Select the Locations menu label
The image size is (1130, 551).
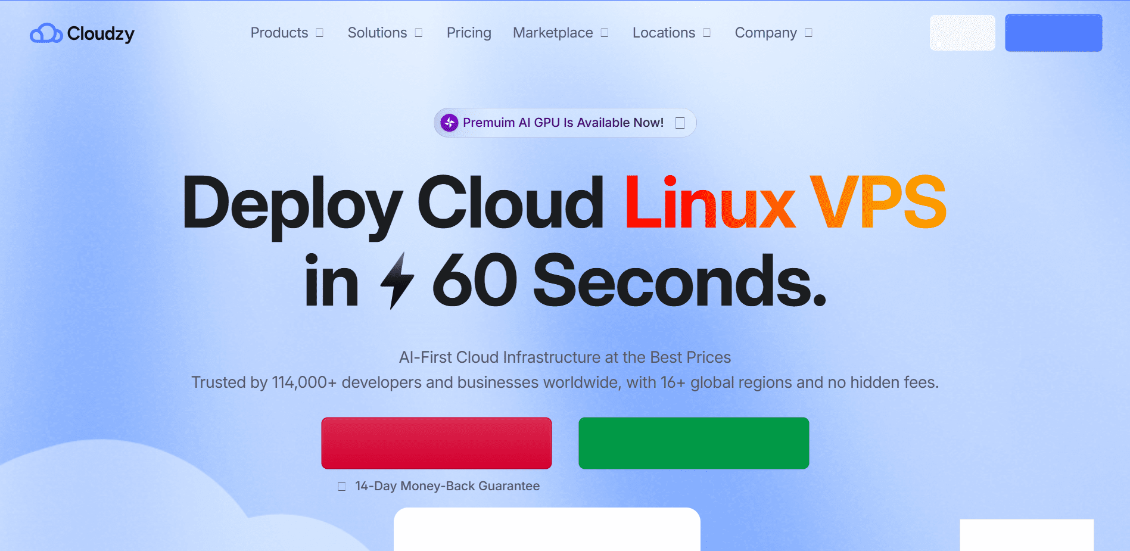[x=664, y=33]
